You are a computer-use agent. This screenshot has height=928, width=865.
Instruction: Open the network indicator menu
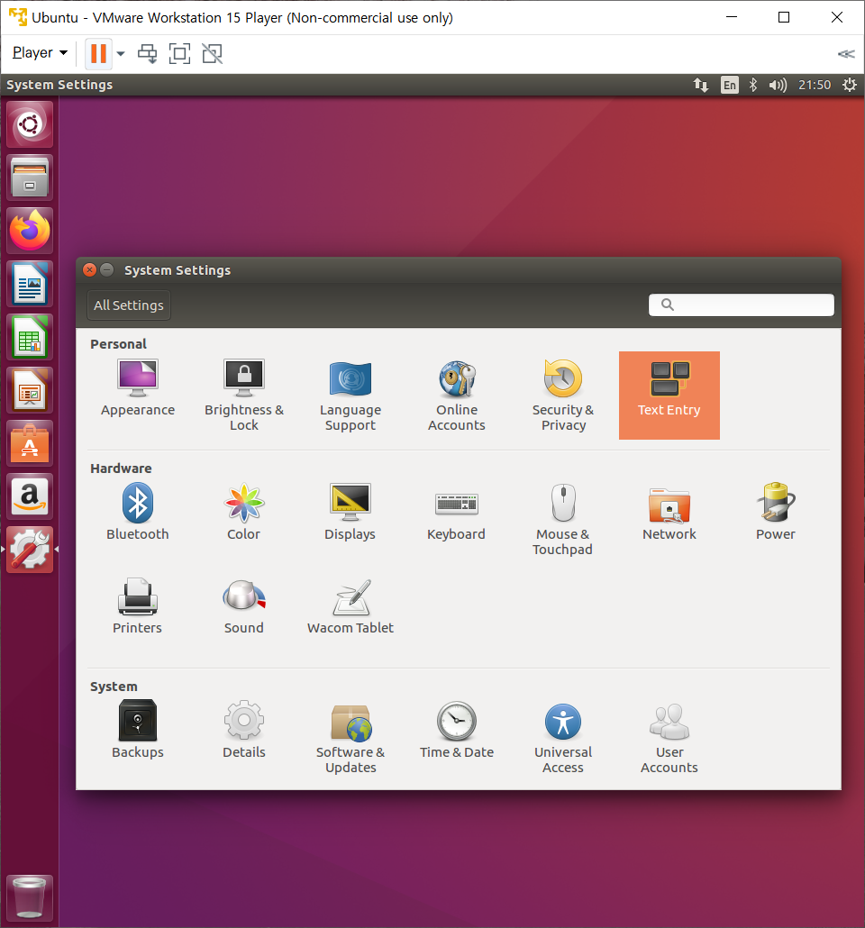point(701,86)
